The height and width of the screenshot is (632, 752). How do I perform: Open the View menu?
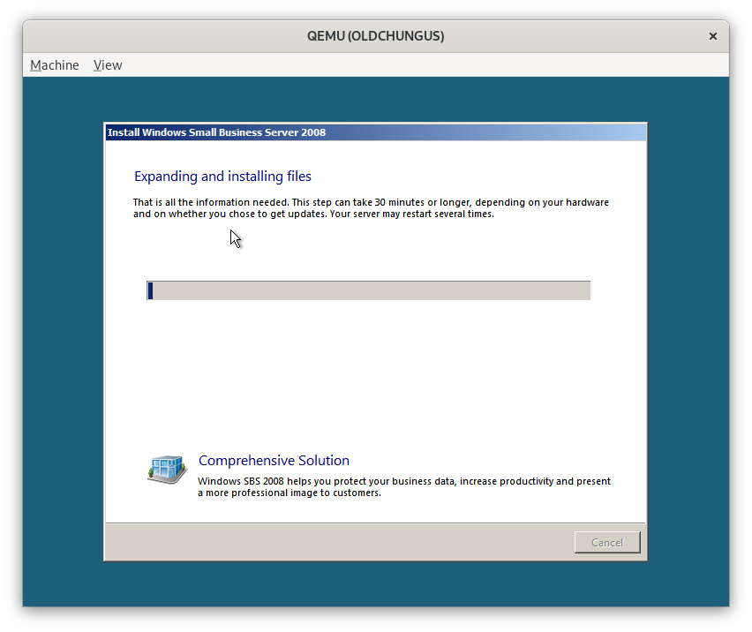coord(108,64)
